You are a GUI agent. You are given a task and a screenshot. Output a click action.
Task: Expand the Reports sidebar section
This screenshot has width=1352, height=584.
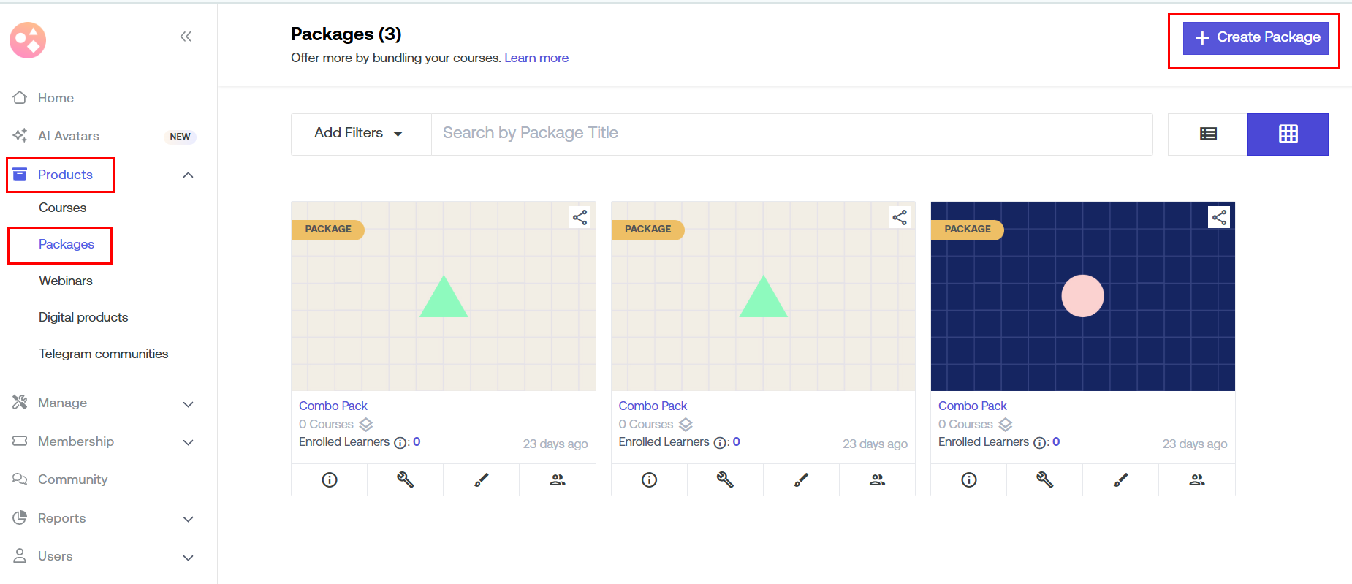[x=188, y=519]
